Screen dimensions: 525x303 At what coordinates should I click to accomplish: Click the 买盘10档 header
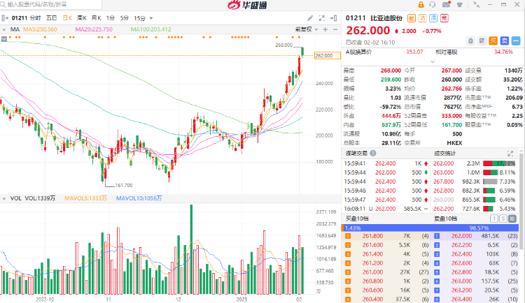pos(357,219)
